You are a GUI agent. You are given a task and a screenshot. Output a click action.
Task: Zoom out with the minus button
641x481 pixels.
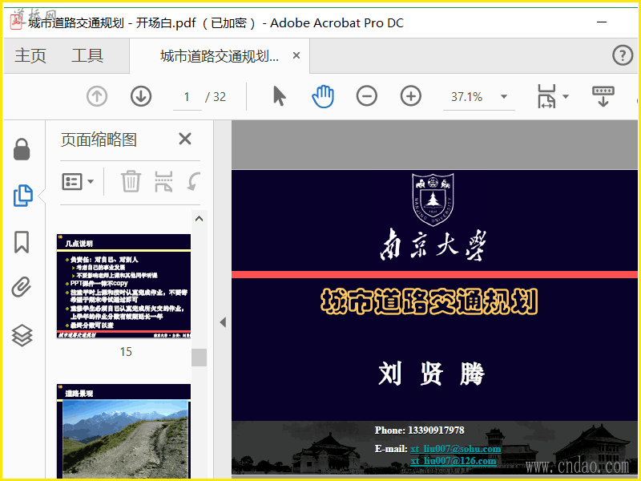tap(367, 96)
